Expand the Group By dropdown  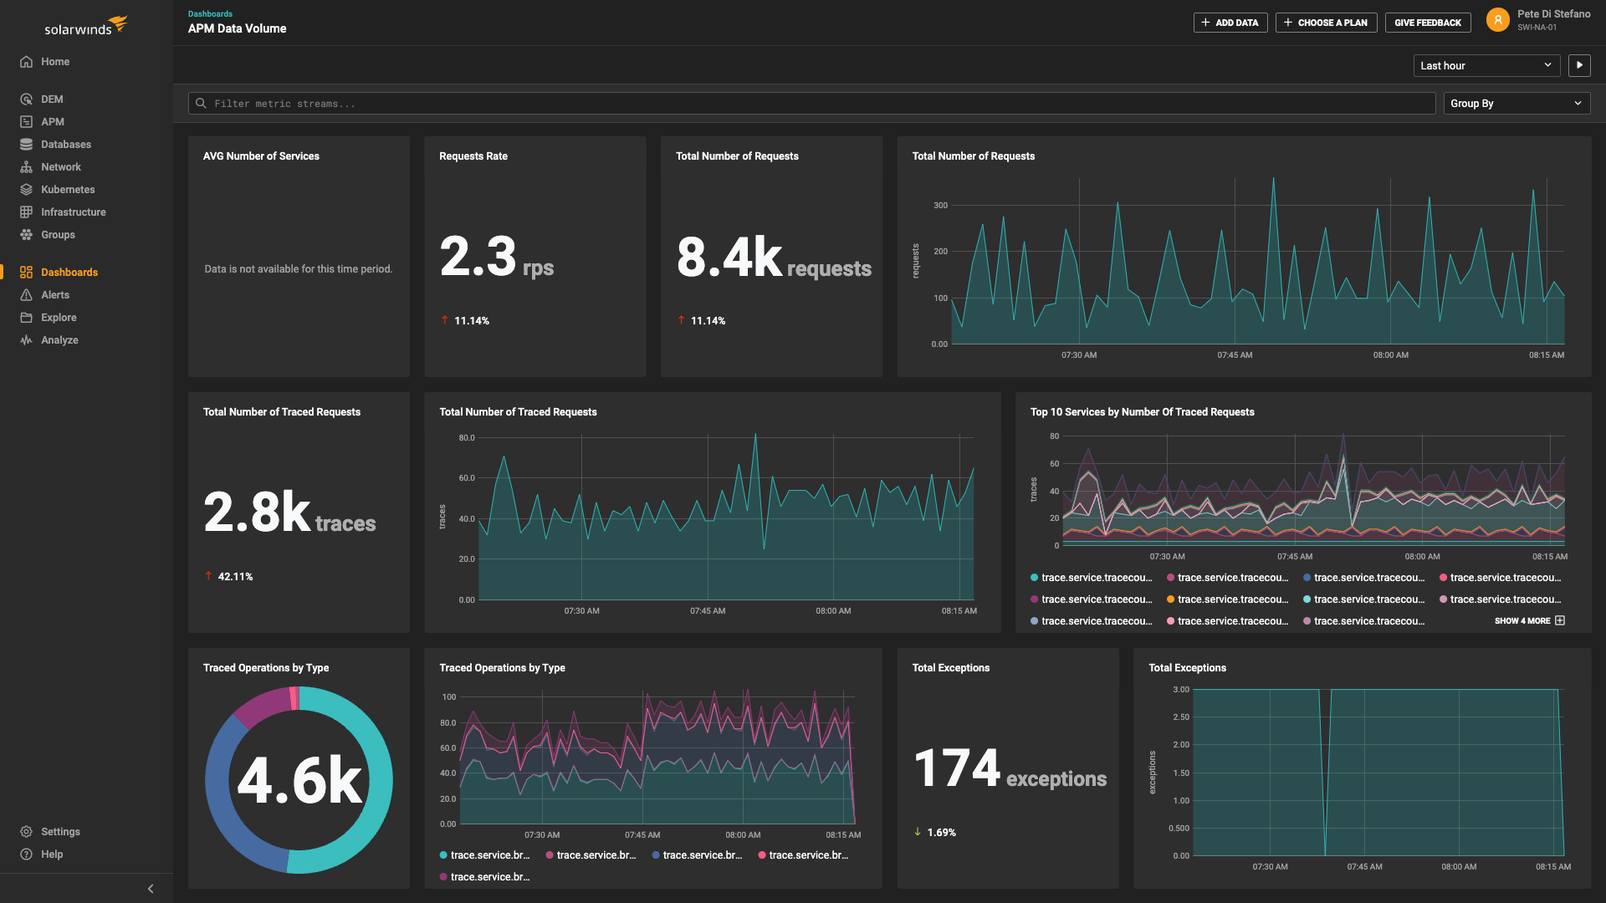coord(1516,103)
